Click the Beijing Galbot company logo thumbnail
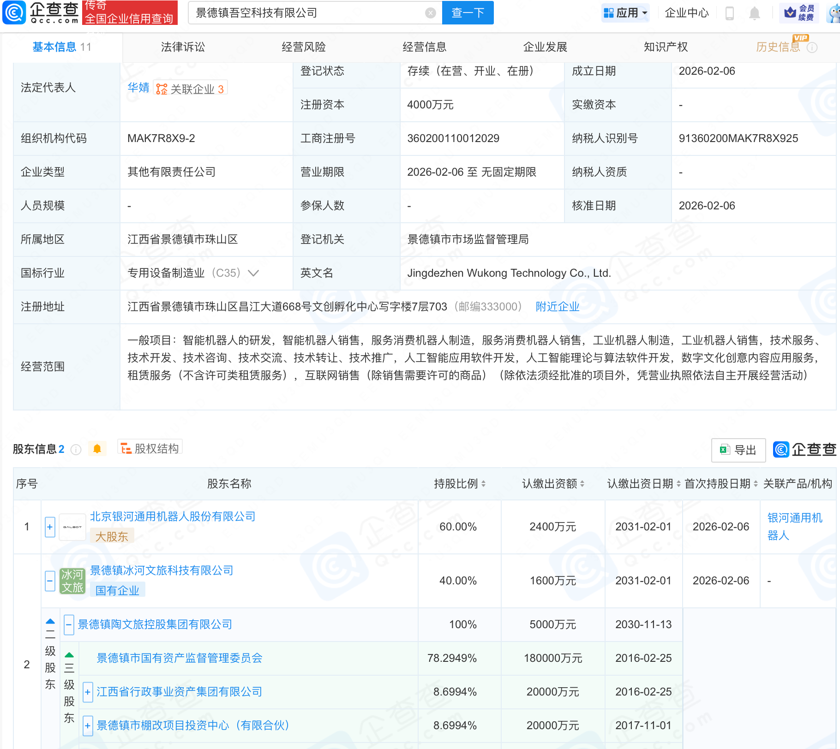Image resolution: width=840 pixels, height=749 pixels. (x=72, y=527)
